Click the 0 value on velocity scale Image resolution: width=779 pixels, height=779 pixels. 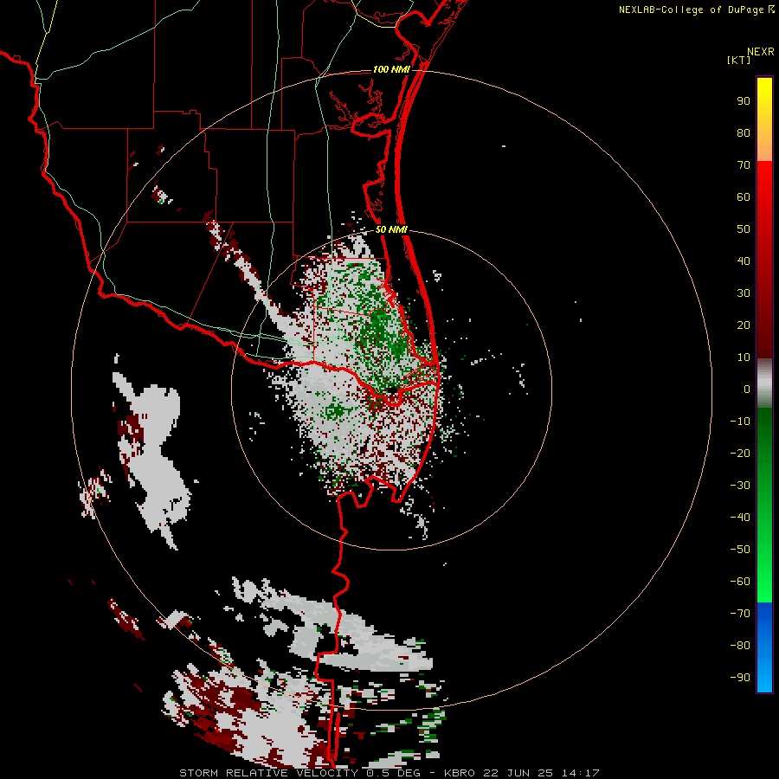point(747,389)
